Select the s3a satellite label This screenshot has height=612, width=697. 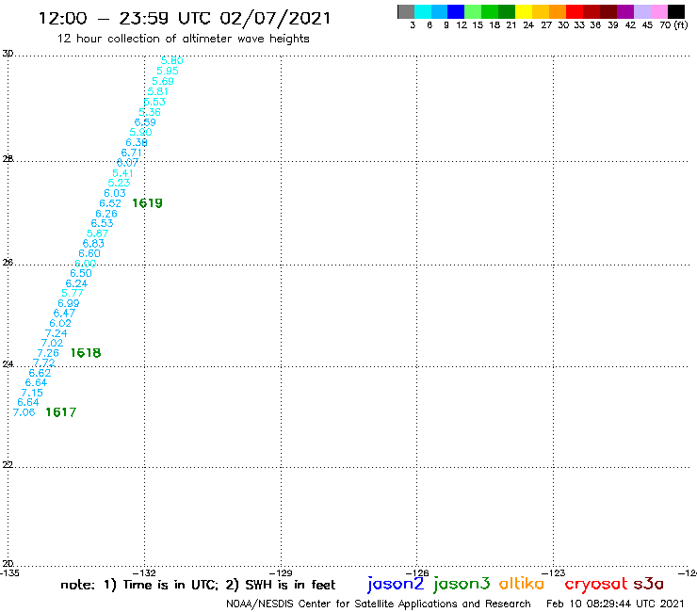tap(649, 584)
